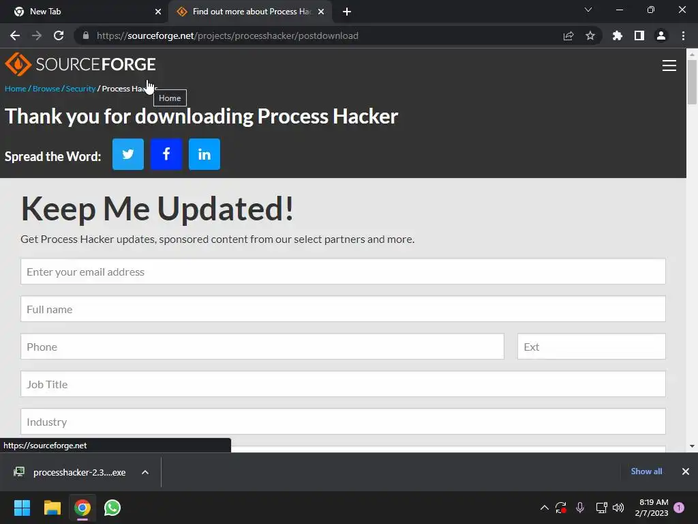This screenshot has width=698, height=524.
Task: Reload the current page
Action: tap(59, 35)
